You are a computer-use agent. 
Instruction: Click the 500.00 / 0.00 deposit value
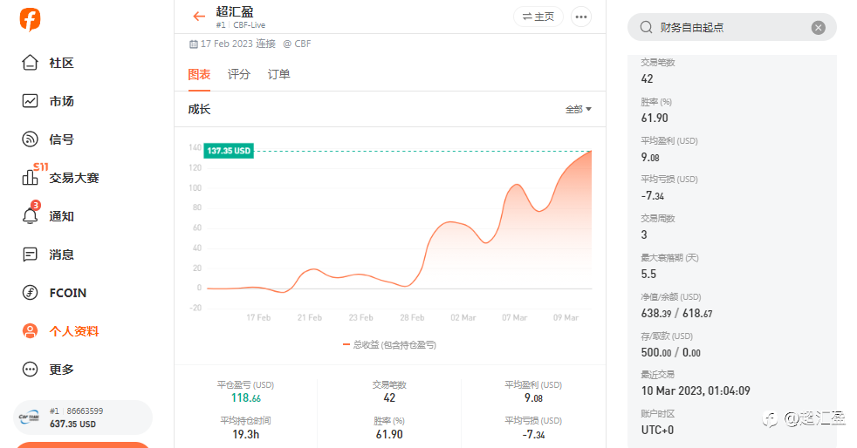click(670, 352)
